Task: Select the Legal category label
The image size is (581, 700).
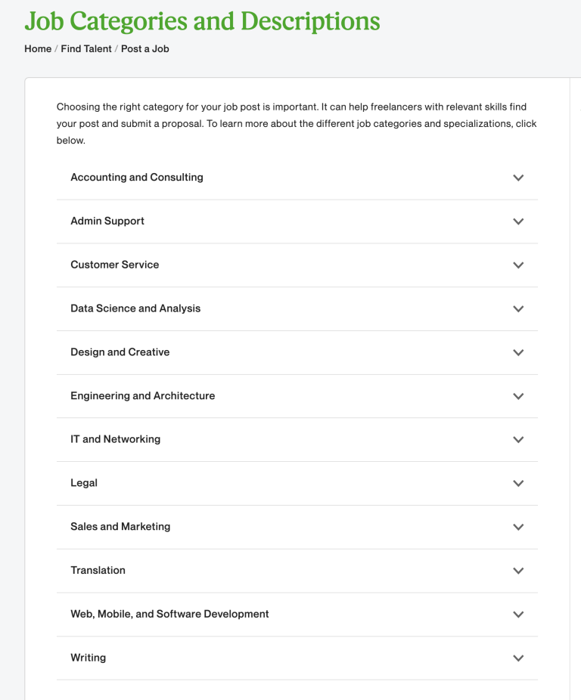Action: tap(84, 483)
